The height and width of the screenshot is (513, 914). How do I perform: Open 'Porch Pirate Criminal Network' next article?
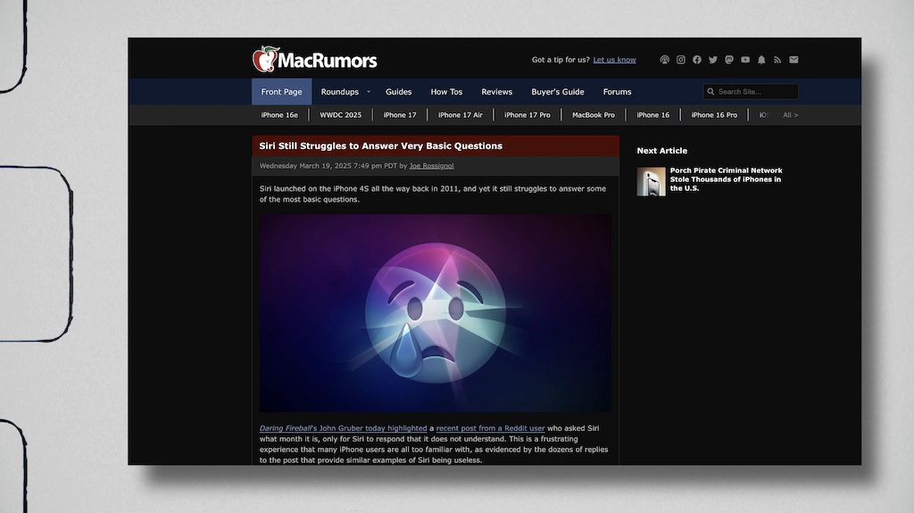pos(727,179)
